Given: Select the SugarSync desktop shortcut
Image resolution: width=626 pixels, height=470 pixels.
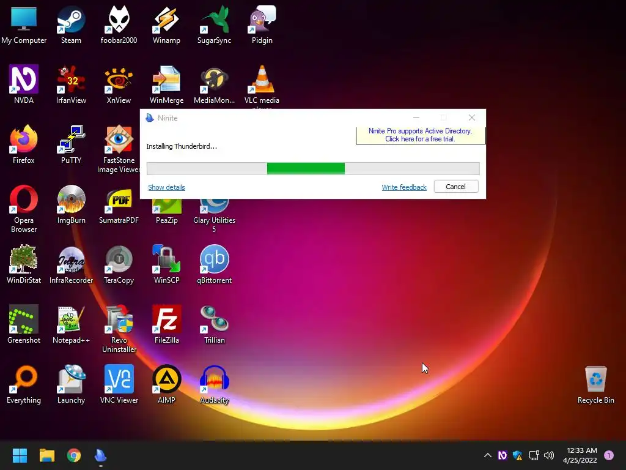Looking at the screenshot, I should pyautogui.click(x=214, y=24).
